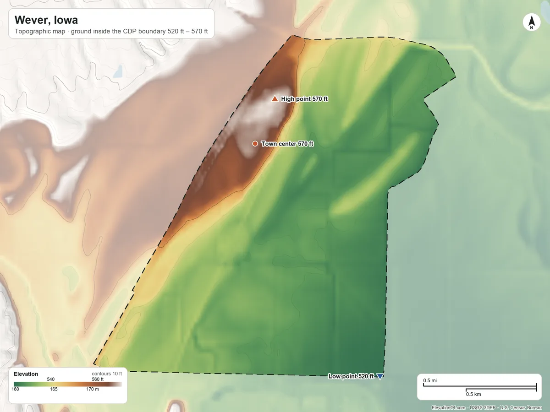
Task: Click the 'Wever, Iowa' map title
Action: [x=46, y=20]
